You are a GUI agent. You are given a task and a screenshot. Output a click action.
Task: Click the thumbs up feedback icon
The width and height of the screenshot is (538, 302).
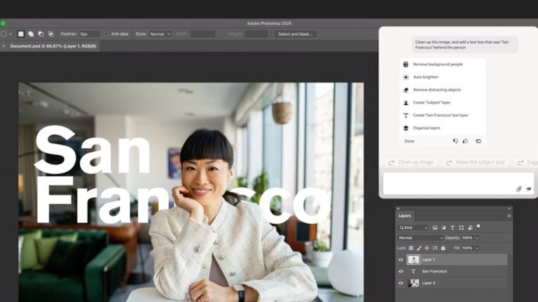pyautogui.click(x=465, y=141)
